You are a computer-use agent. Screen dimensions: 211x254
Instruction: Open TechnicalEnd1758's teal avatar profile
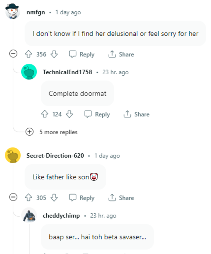29,72
